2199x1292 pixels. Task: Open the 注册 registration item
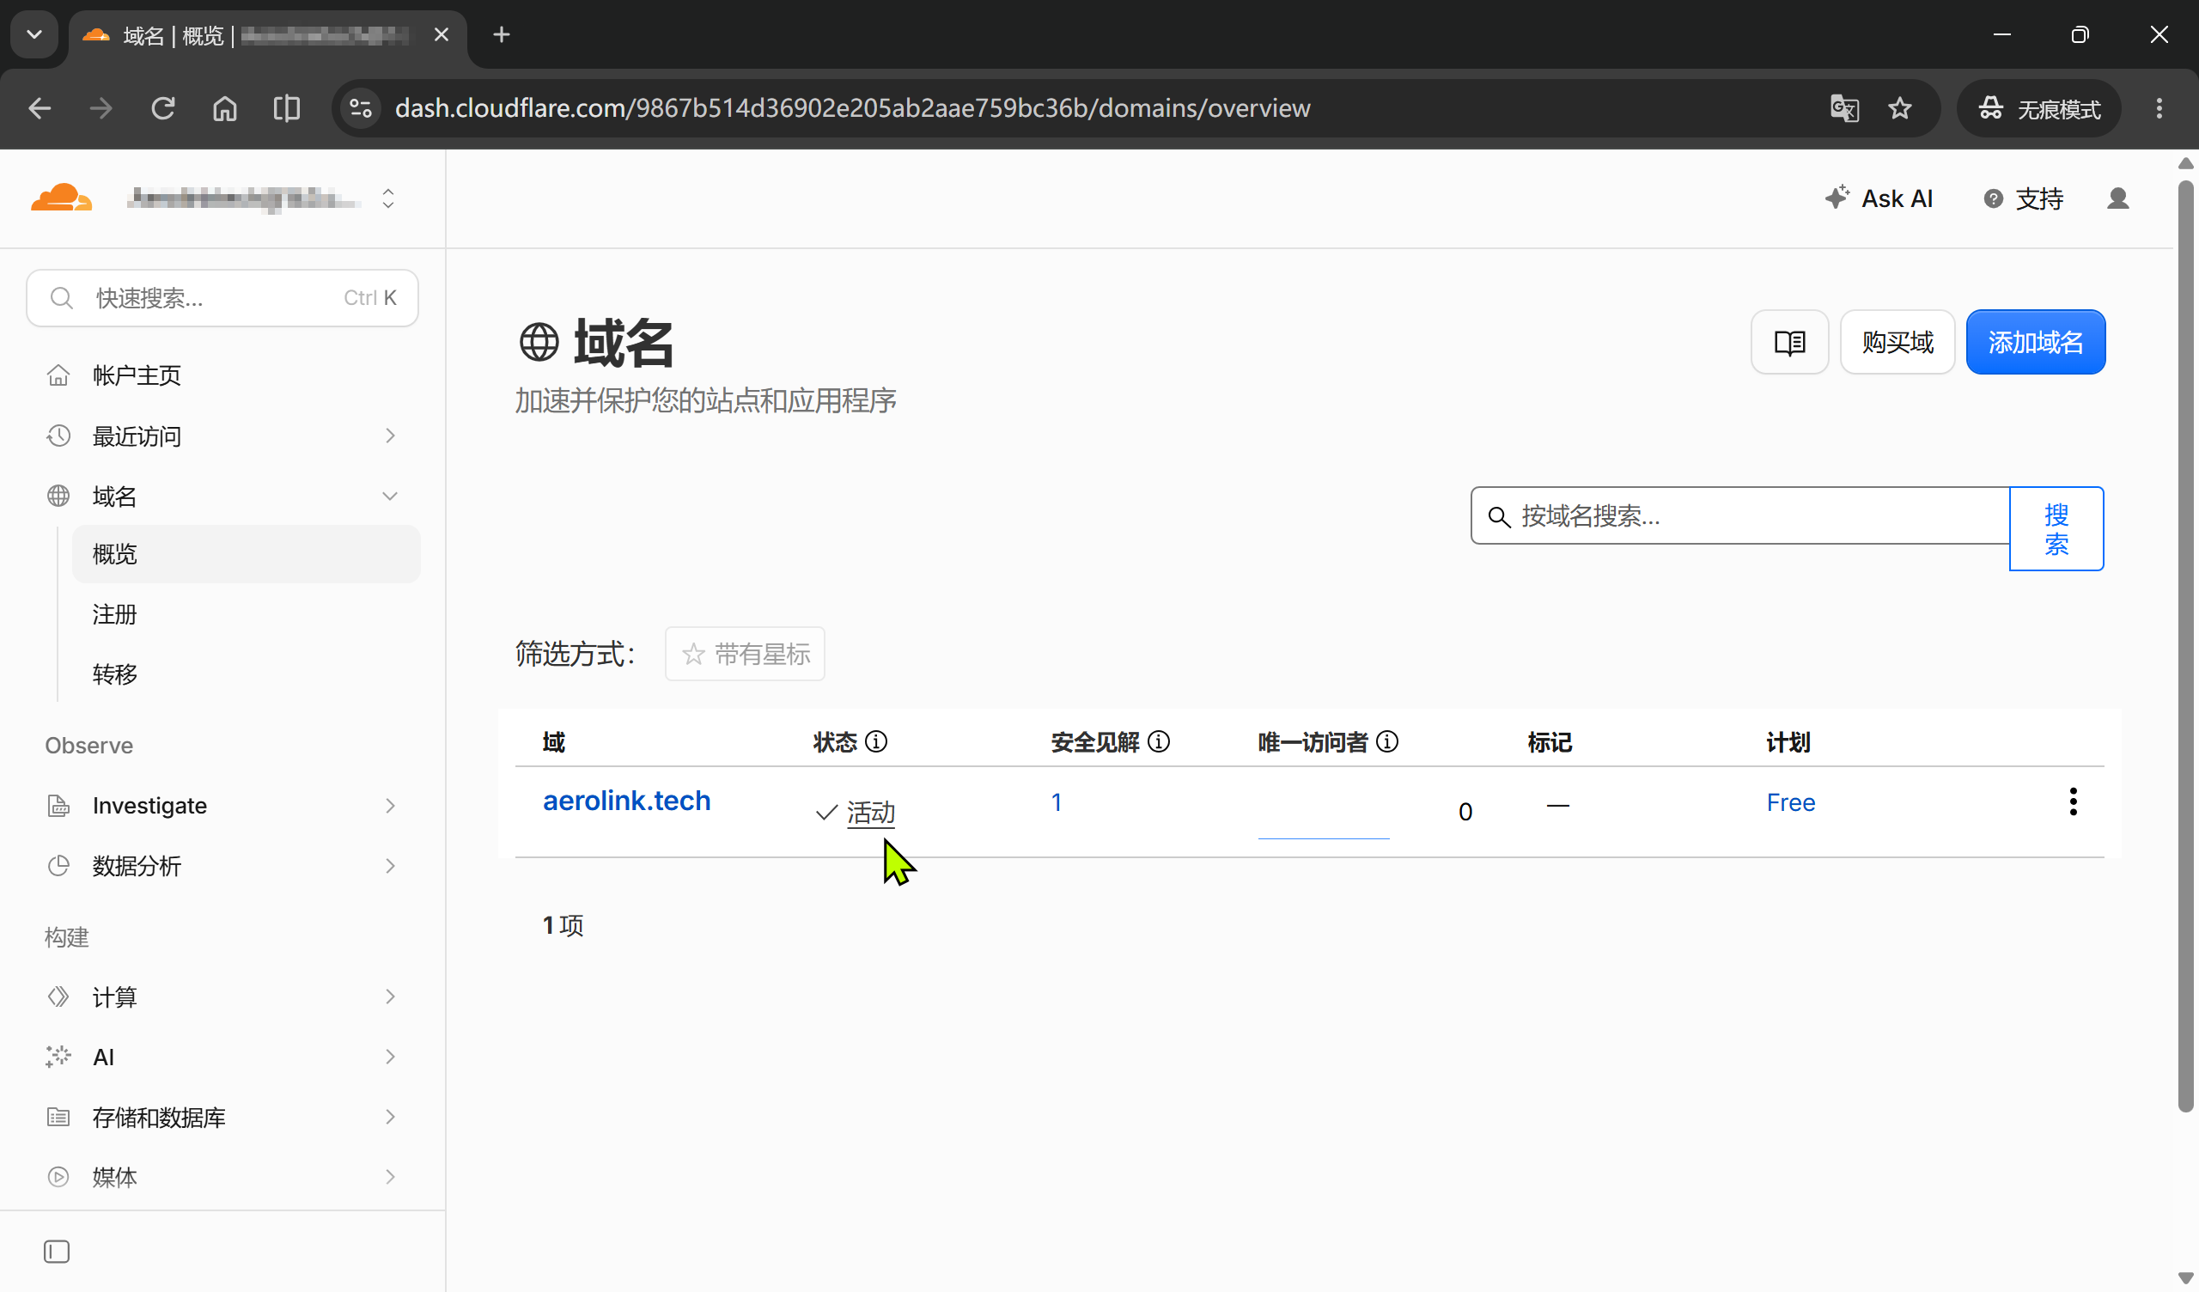114,613
